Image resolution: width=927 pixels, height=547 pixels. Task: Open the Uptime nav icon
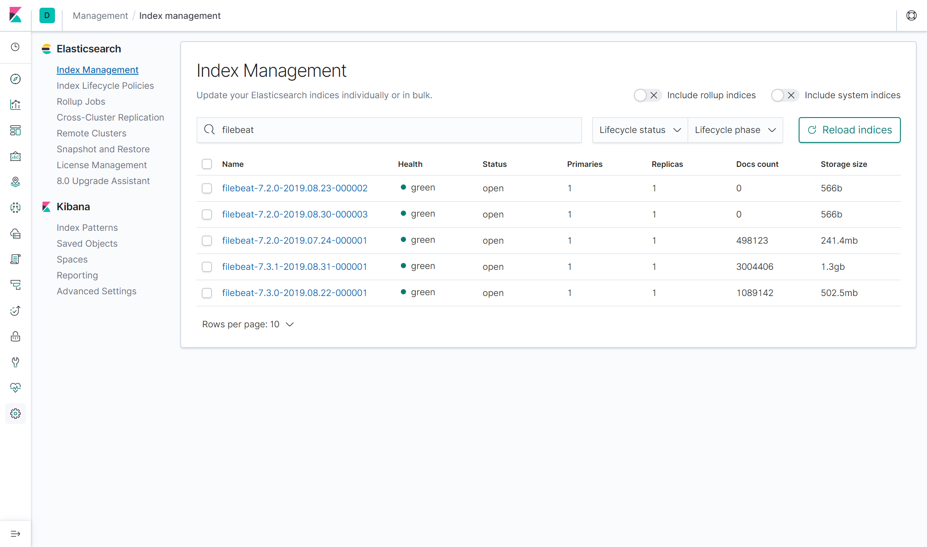click(15, 311)
